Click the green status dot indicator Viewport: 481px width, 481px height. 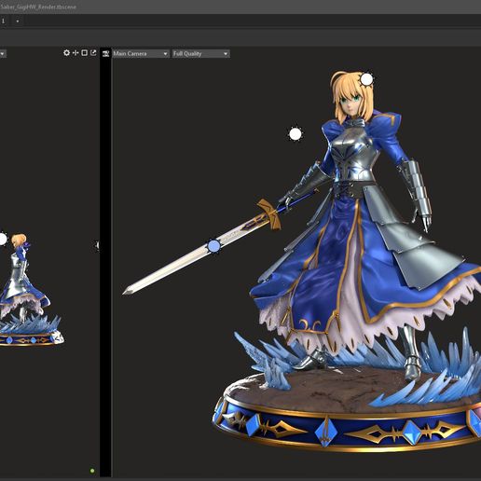[92, 471]
